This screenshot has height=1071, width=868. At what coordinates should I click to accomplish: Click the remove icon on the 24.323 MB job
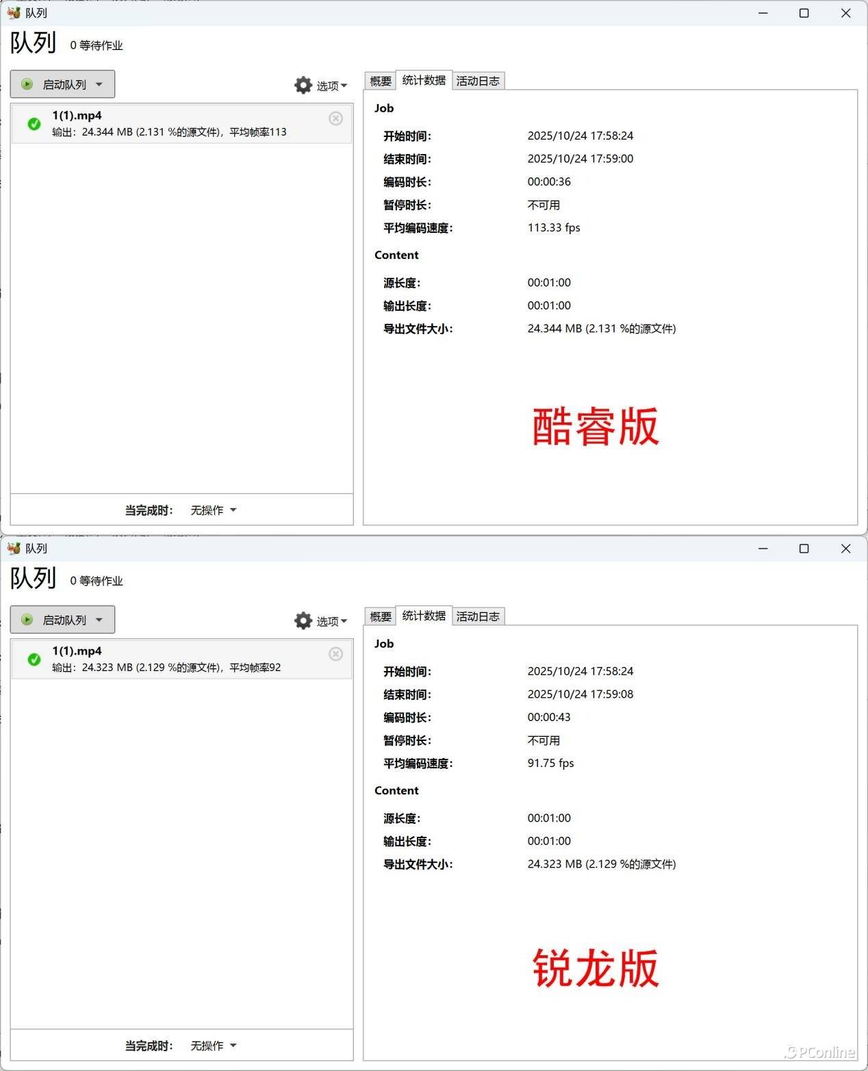[x=335, y=654]
